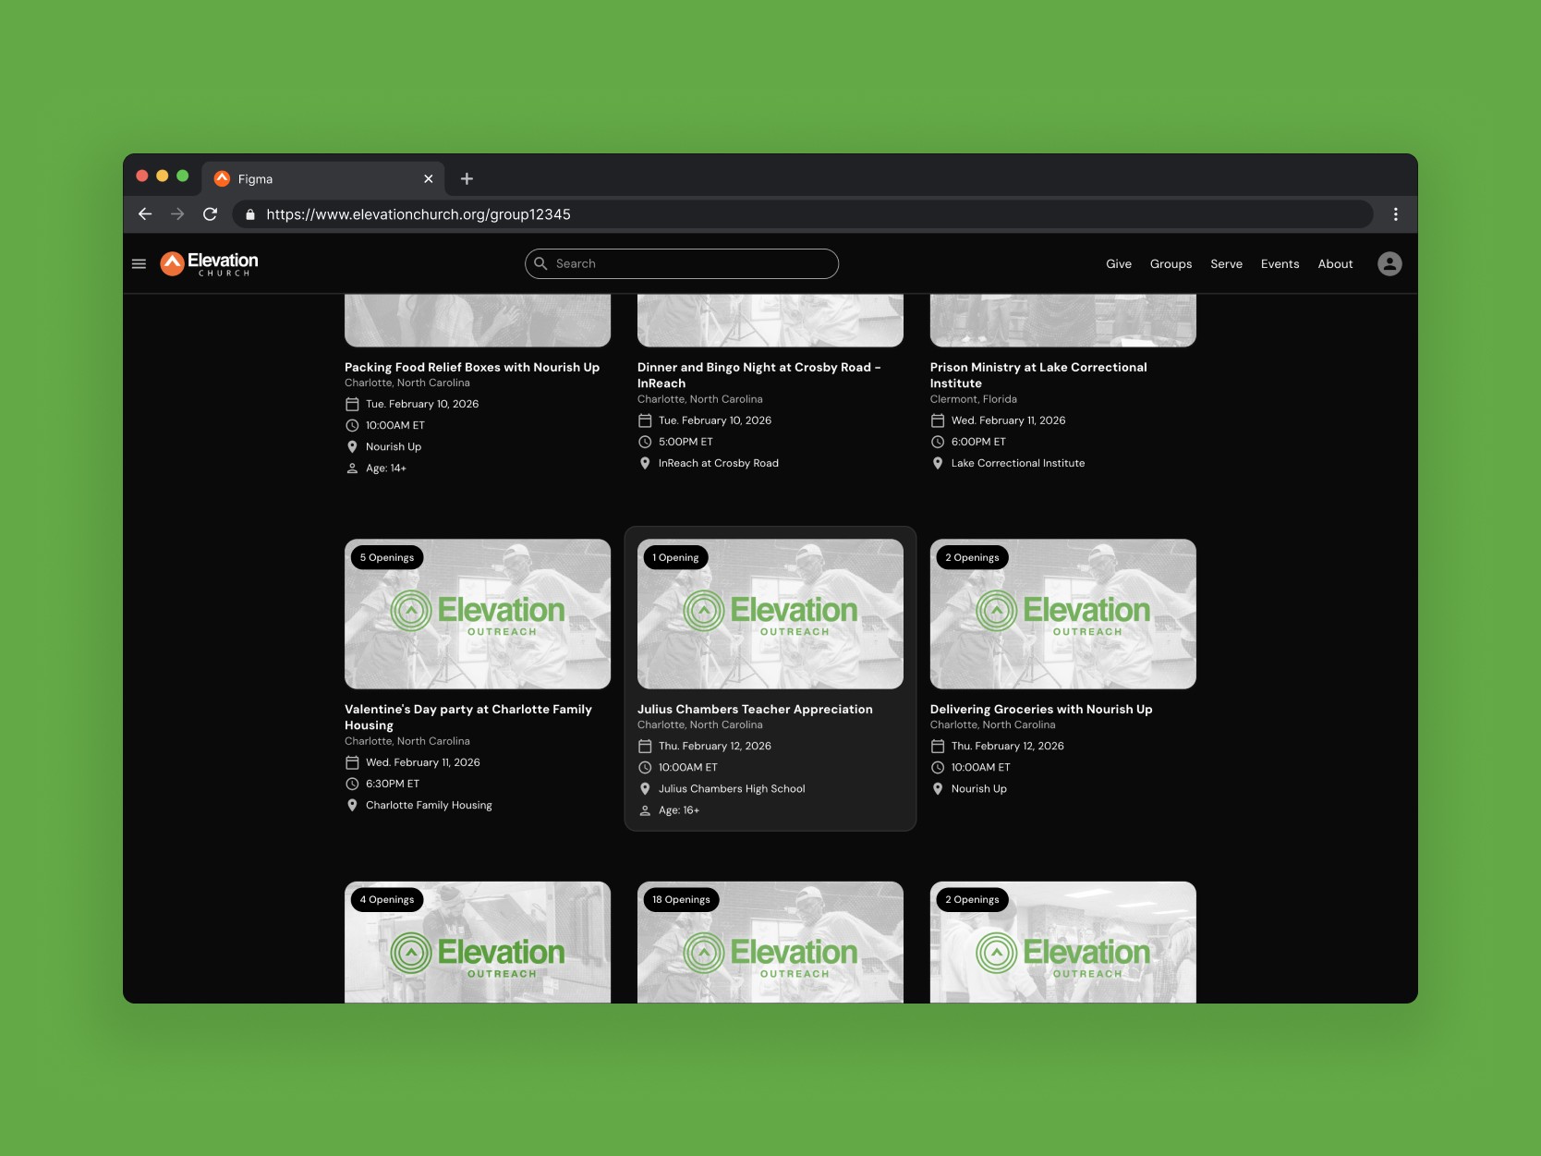Screen dimensions: 1541x1156
Task: Click calendar icon beside Wed. February 11 on Valentine's card
Action: tap(352, 762)
